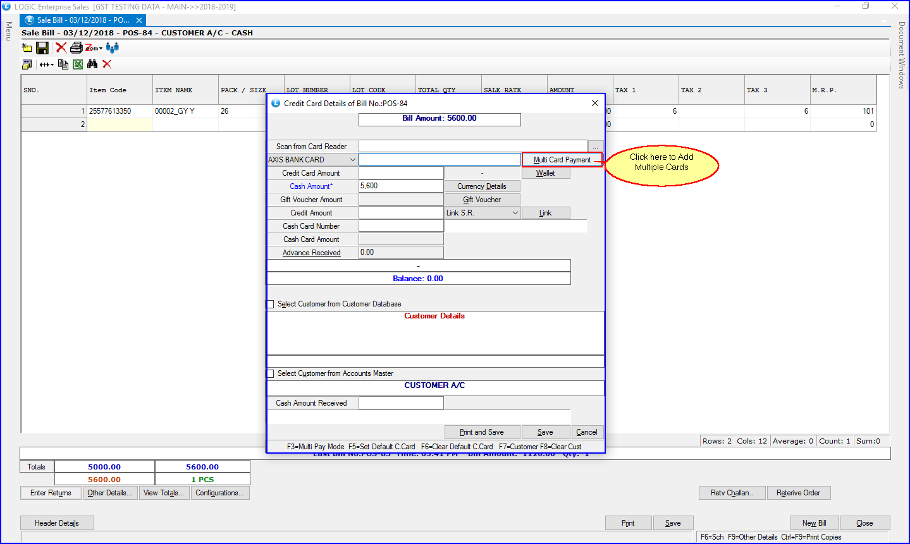This screenshot has height=544, width=910.
Task: Open the vertical Menu side panel
Action: tap(8, 31)
